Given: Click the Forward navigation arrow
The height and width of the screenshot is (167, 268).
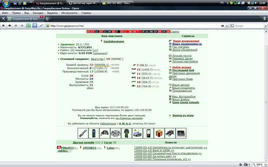Looking at the screenshot, I should pyautogui.click(x=16, y=26).
